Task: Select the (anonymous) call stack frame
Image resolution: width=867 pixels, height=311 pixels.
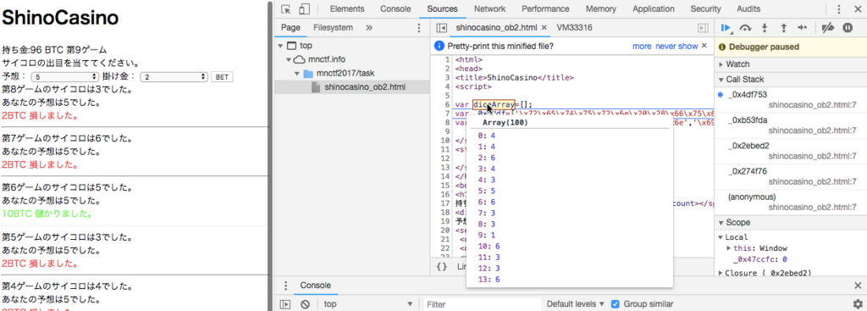Action: 790,202
